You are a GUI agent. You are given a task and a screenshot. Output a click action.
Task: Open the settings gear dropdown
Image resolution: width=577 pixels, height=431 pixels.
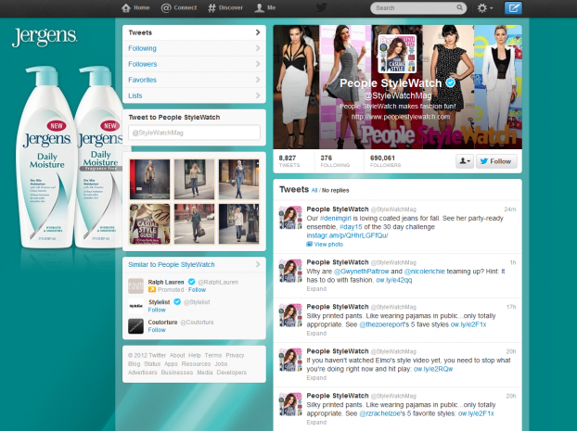(x=484, y=7)
